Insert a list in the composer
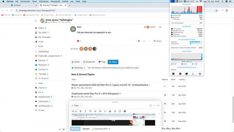 click(115, 111)
